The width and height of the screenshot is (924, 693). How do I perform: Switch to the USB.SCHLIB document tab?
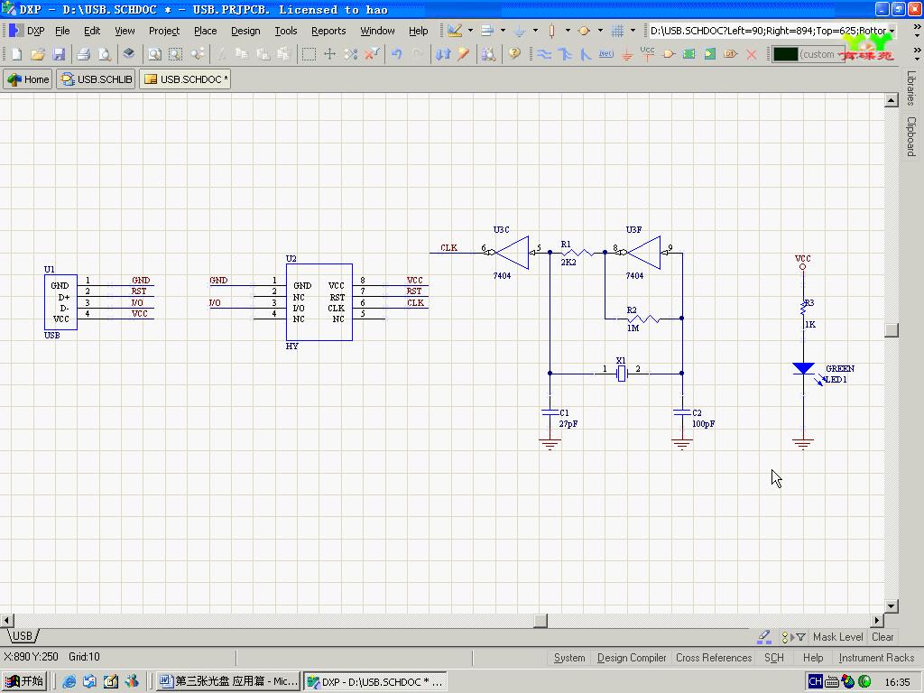(97, 79)
